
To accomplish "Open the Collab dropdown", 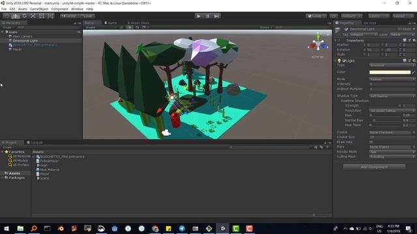I will (x=316, y=16).
